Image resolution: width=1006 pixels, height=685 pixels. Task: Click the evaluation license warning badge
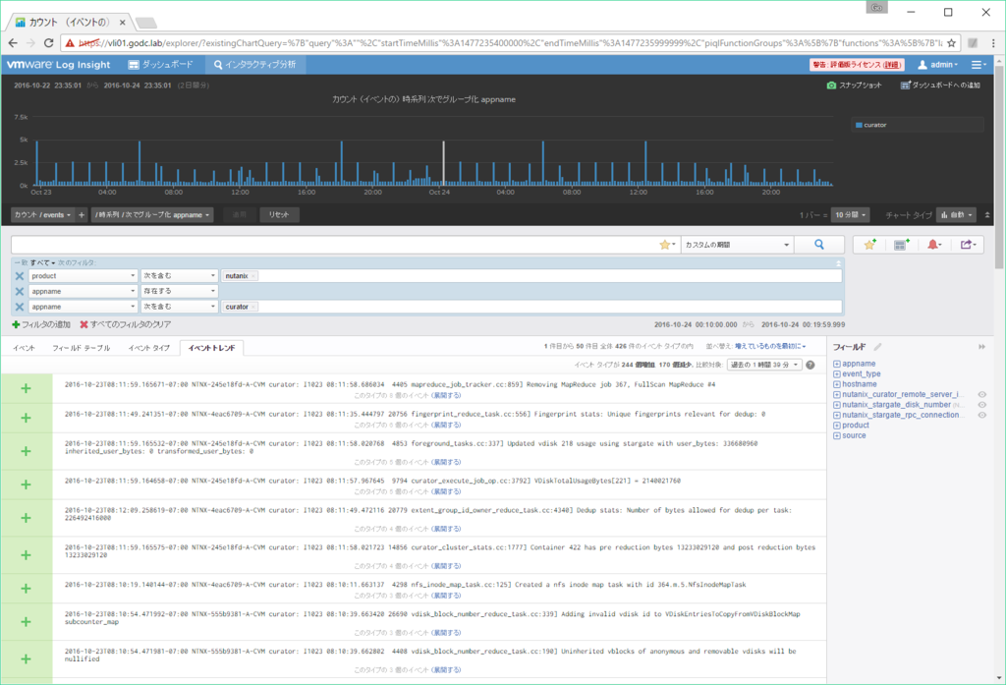coord(857,64)
